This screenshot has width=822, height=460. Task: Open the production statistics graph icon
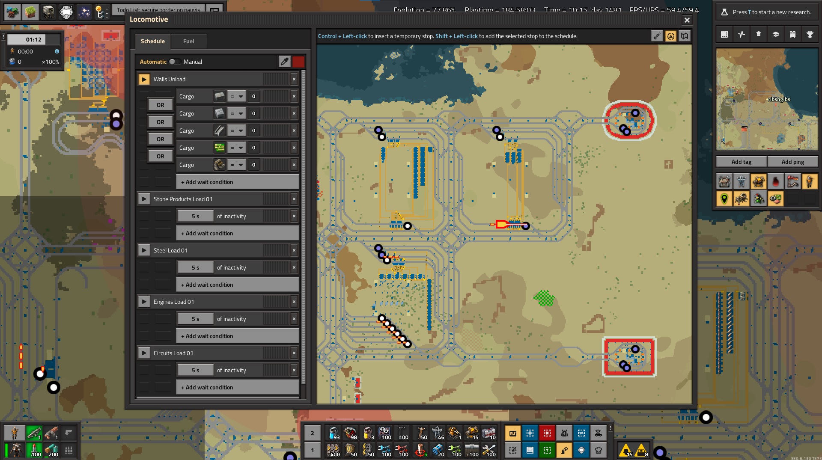tap(741, 34)
